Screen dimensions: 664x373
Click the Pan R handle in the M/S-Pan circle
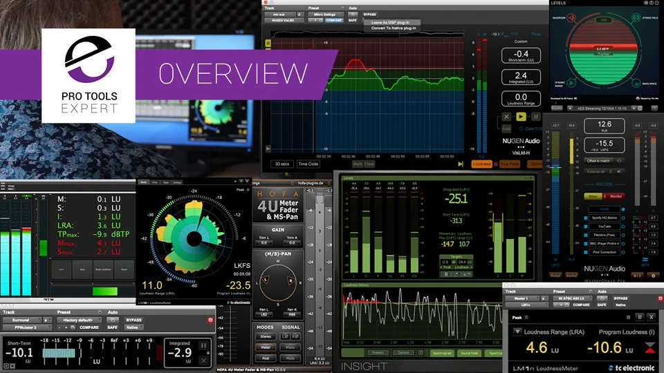coord(290,280)
